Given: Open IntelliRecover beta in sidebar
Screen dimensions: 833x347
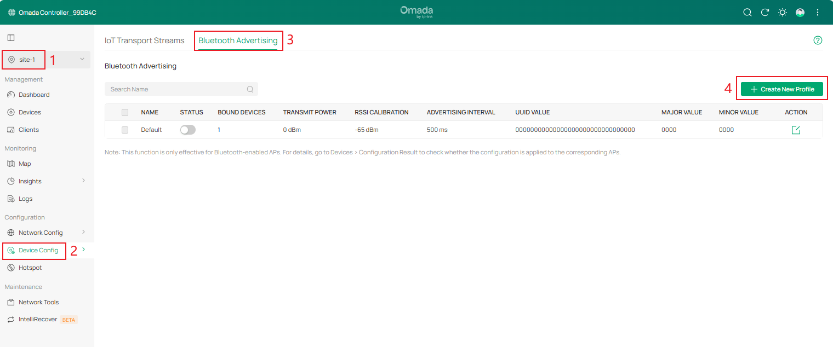Looking at the screenshot, I should [38, 320].
